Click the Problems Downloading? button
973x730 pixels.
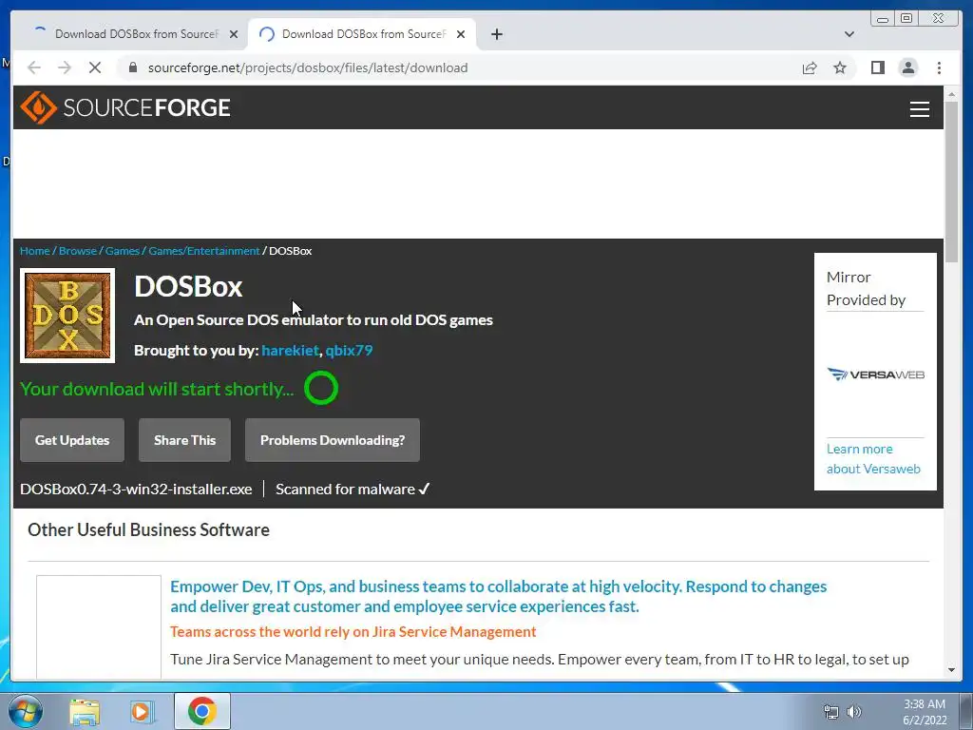[x=332, y=440]
